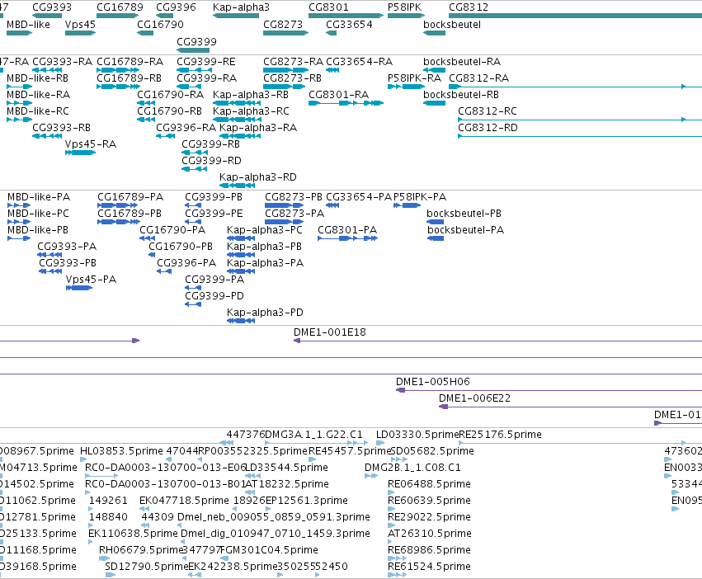Select transcript P58IPK-RA
The image size is (702, 579).
coord(415,78)
